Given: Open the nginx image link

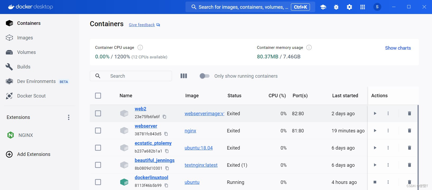Looking at the screenshot, I should pyautogui.click(x=190, y=131).
